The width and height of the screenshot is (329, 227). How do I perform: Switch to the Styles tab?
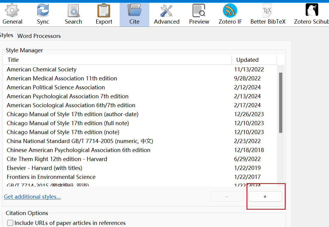click(x=7, y=35)
